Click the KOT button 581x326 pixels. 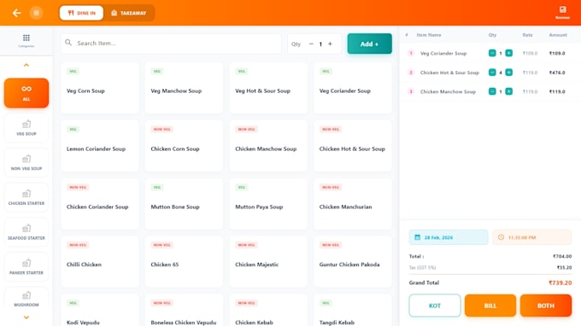pos(435,306)
